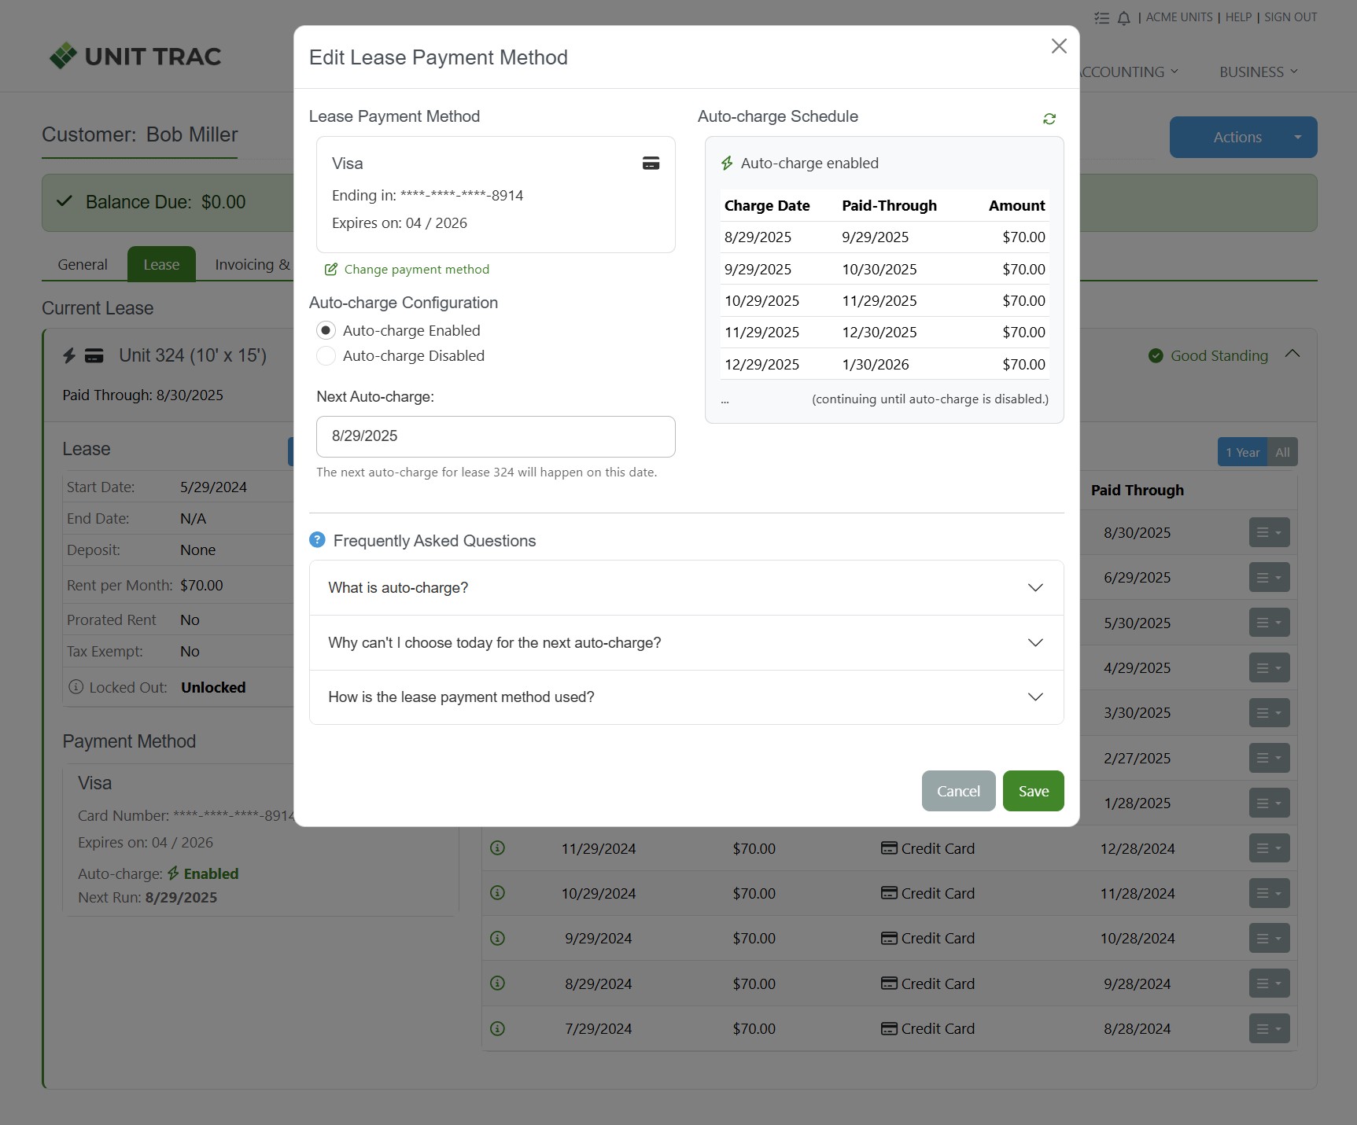Click the lightning bolt next to Auto-charge enabled
The width and height of the screenshot is (1357, 1125).
[725, 163]
